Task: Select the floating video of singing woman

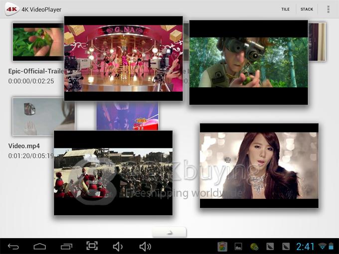Action: tap(259, 166)
